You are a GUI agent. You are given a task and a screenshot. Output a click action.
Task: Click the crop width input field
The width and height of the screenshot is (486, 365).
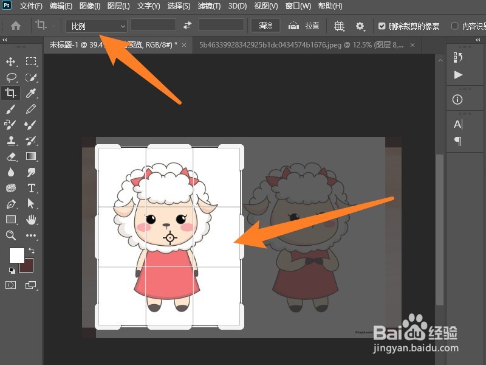(x=154, y=25)
